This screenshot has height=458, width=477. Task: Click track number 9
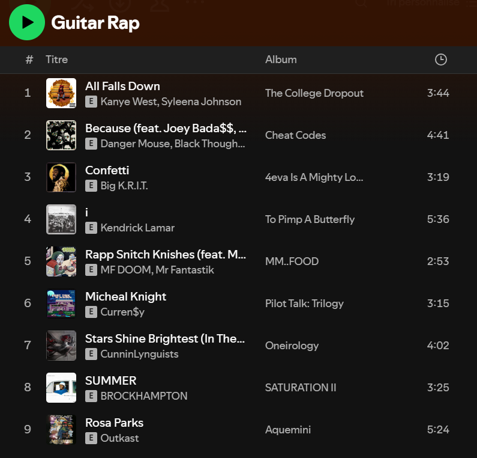[28, 429]
